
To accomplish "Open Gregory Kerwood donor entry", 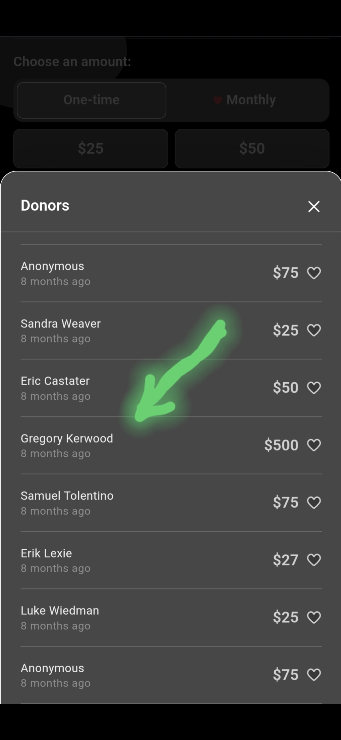I will (171, 445).
